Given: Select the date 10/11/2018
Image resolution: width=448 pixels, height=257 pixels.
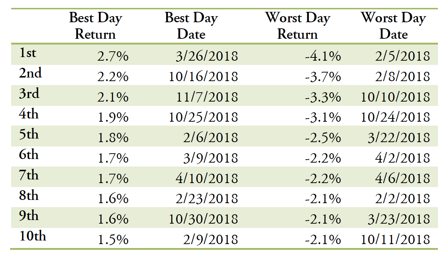Looking at the screenshot, I should tap(396, 239).
